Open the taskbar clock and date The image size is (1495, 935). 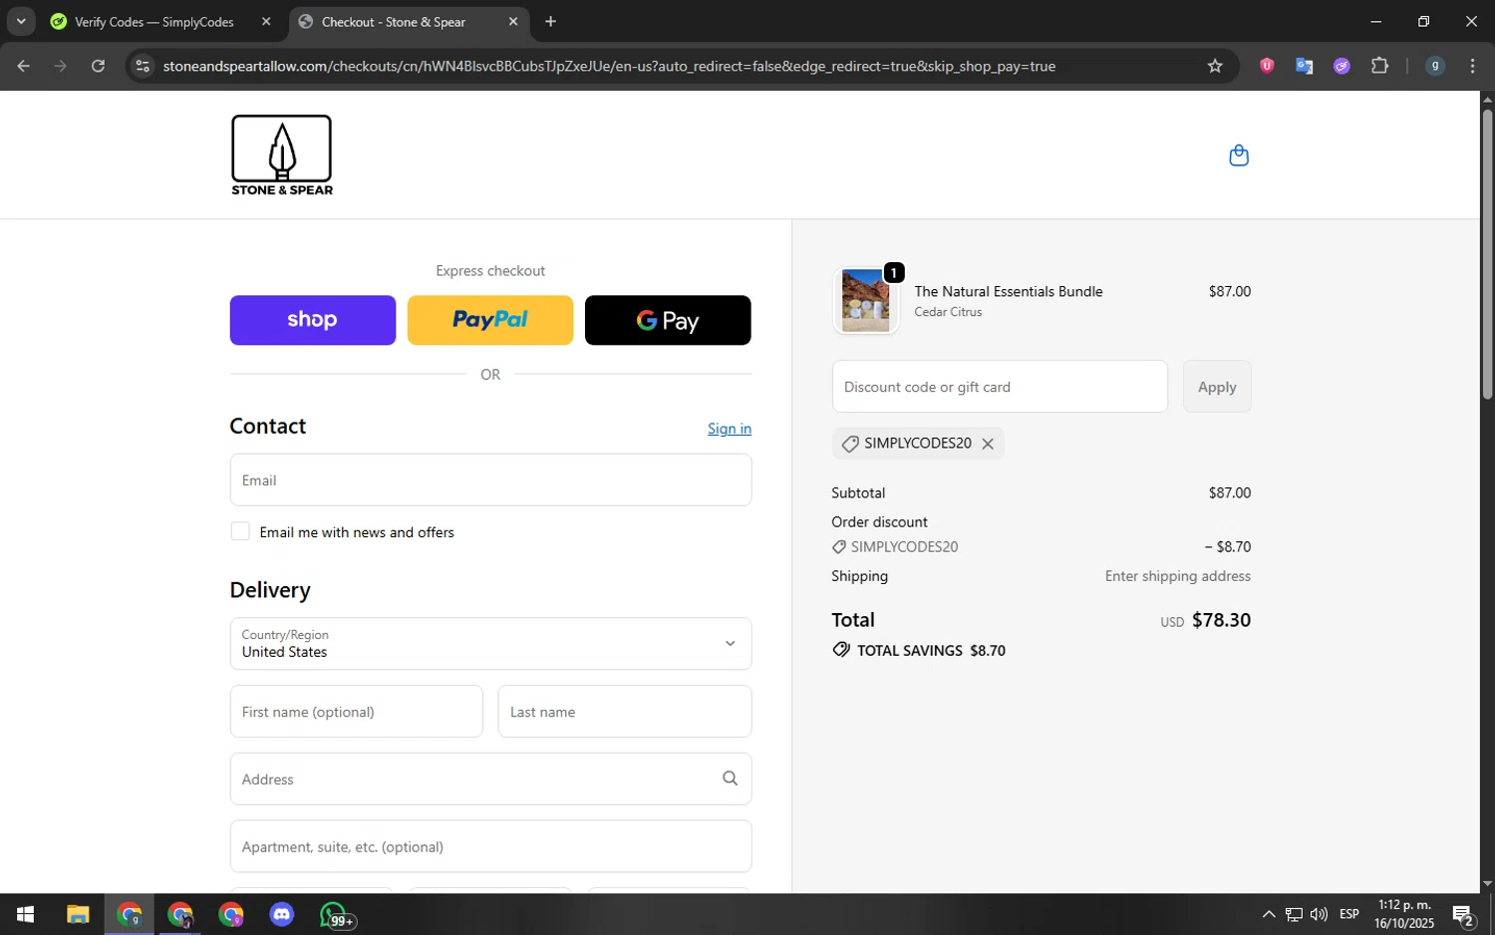[1404, 914]
